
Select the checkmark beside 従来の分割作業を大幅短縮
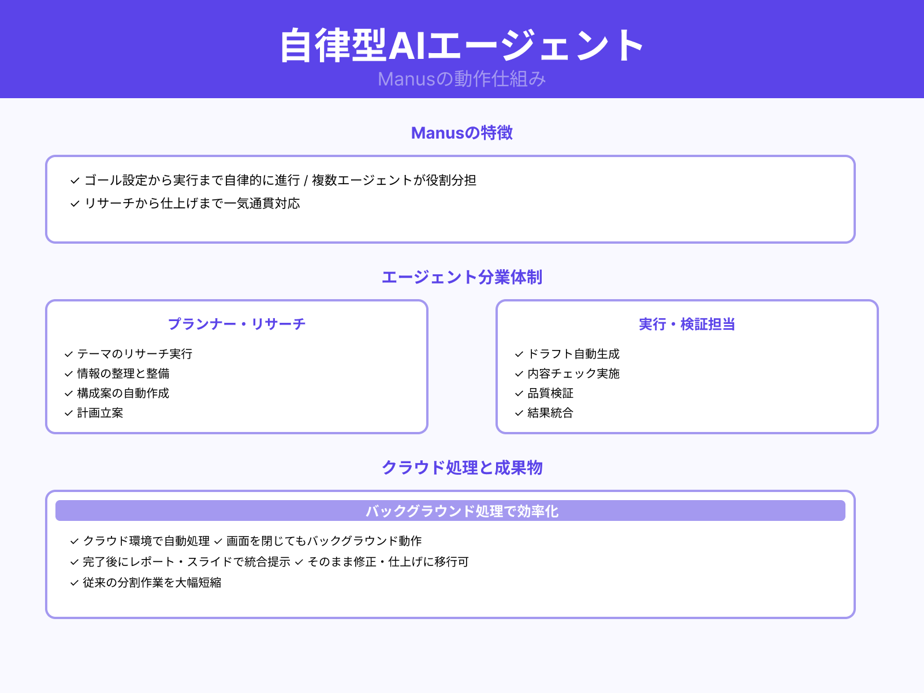point(73,583)
